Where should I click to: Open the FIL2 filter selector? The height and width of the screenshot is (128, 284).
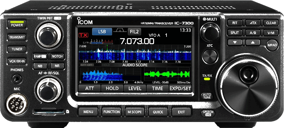coord(134,31)
